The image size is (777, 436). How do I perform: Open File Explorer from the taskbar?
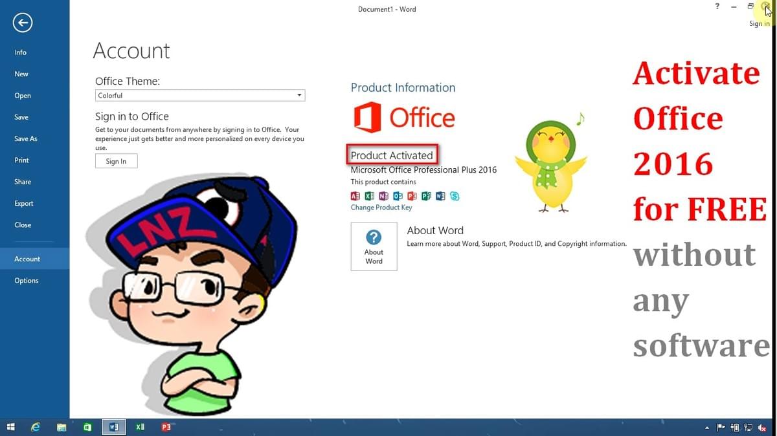[62, 427]
